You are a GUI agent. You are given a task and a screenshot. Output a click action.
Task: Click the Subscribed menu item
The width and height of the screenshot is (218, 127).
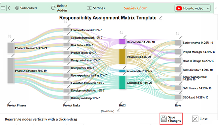pyautogui.click(x=26, y=8)
